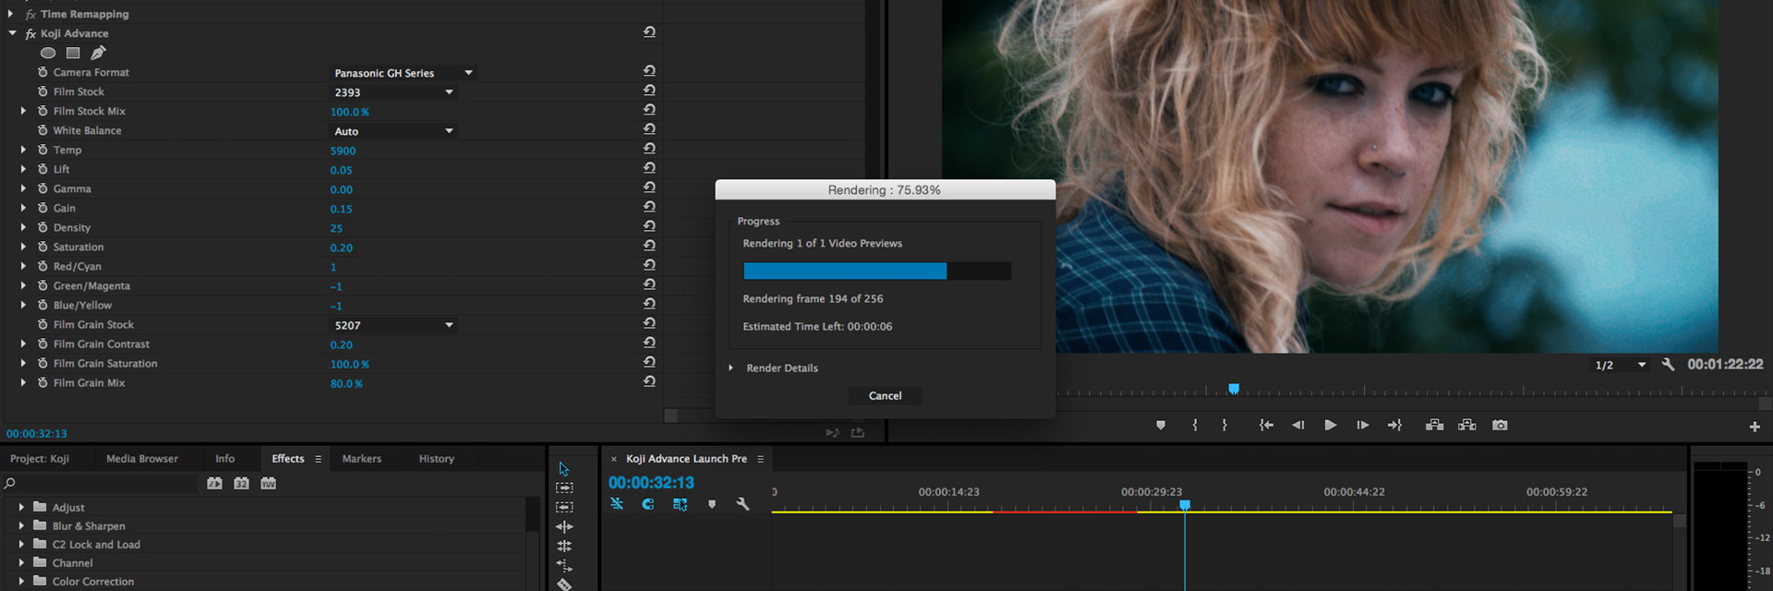The image size is (1773, 591).
Task: Create an ellipse mask for Koji Advance
Action: coord(48,53)
